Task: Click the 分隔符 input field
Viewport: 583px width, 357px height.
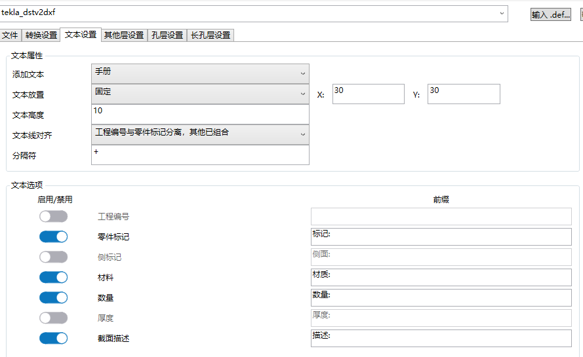Action: [199, 155]
